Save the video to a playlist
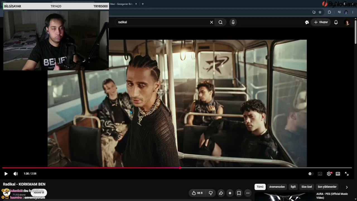This screenshot has height=201, width=357. 239,193
